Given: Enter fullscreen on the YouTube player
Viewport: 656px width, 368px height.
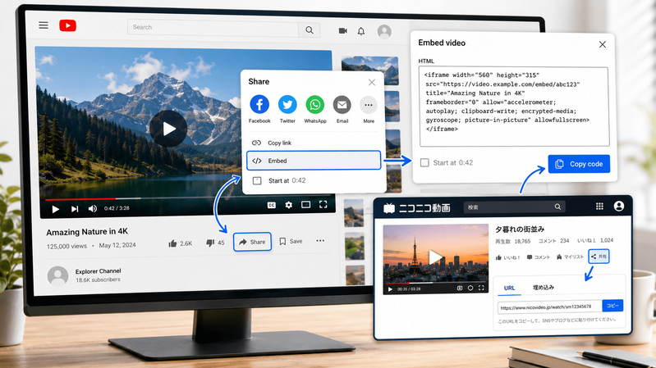Looking at the screenshot, I should pos(323,204).
